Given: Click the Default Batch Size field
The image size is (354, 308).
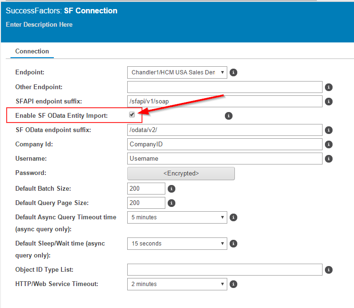Looking at the screenshot, I should click(146, 188).
